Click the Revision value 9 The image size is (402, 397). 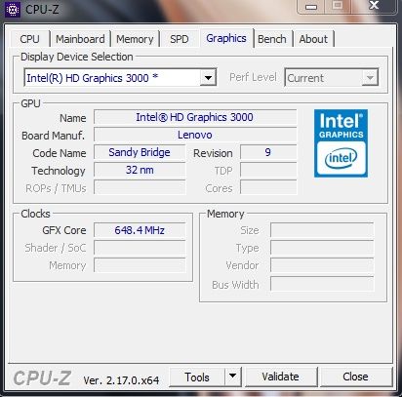pos(268,152)
